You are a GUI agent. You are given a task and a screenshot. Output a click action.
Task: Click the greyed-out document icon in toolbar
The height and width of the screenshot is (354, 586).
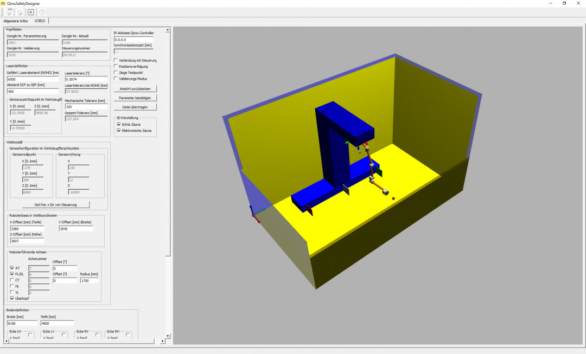click(20, 12)
